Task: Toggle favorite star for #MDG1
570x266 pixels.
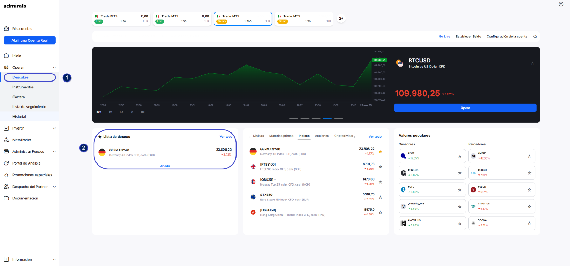Action: click(529, 156)
